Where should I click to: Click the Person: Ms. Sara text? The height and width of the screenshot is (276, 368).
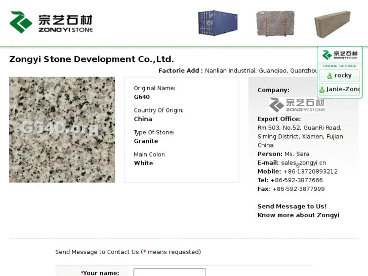[283, 154]
